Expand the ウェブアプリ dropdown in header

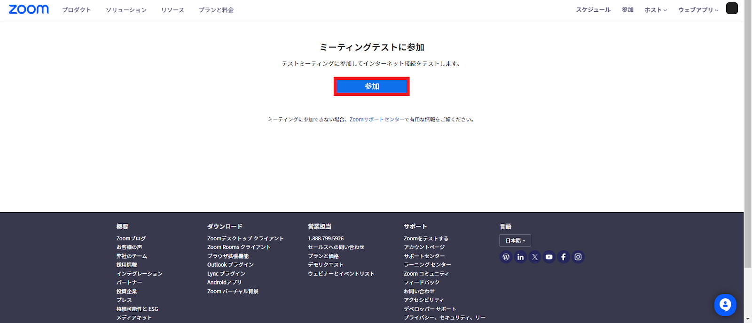698,10
